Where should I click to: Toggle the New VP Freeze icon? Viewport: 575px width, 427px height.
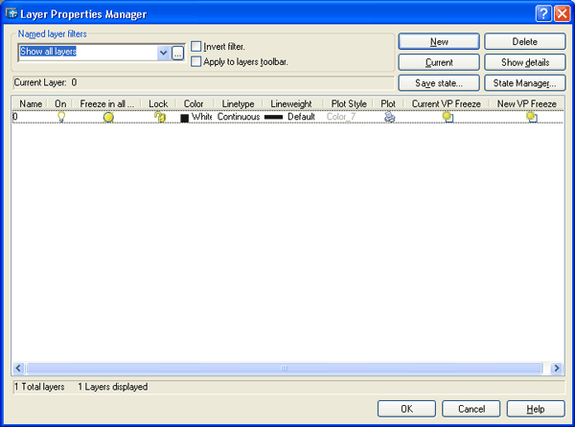pyautogui.click(x=531, y=117)
